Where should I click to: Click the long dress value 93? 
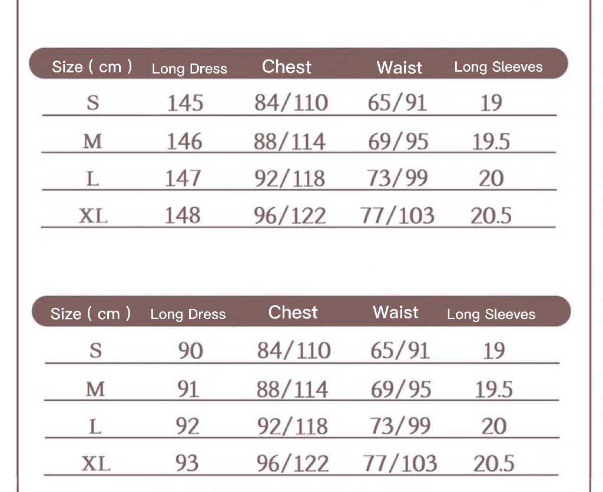187,463
